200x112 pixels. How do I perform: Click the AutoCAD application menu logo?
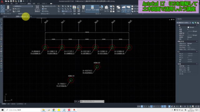(x=2, y=2)
